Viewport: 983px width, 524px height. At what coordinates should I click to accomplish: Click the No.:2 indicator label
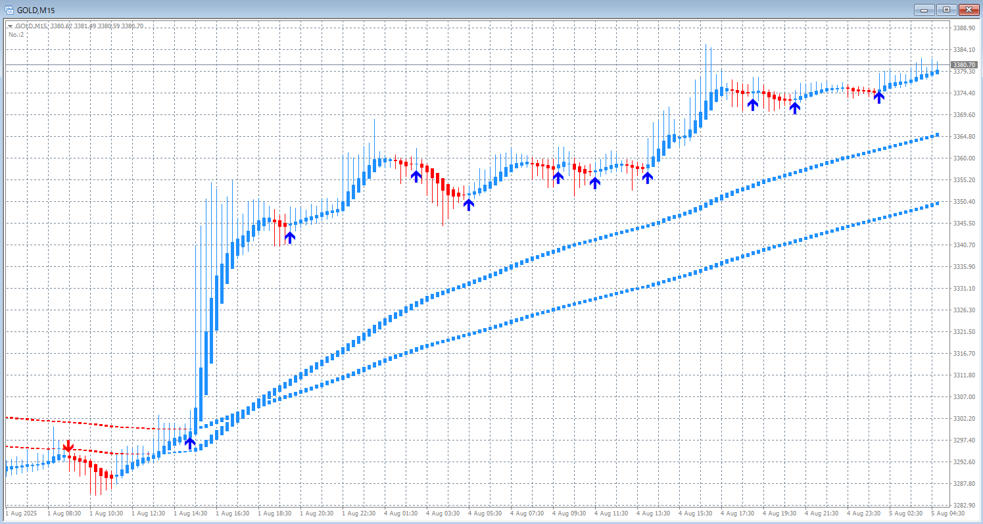[16, 34]
